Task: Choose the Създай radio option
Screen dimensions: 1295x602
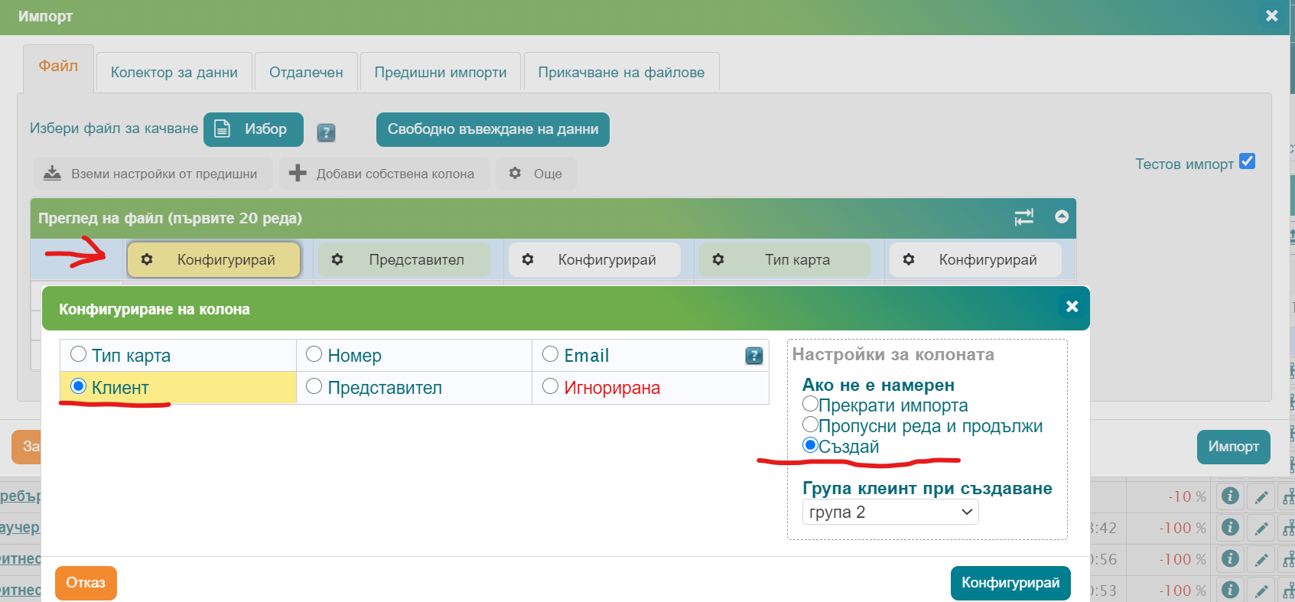Action: (810, 444)
